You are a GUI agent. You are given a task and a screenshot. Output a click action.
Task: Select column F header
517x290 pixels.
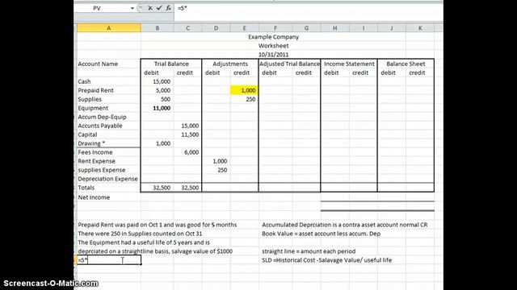click(275, 28)
